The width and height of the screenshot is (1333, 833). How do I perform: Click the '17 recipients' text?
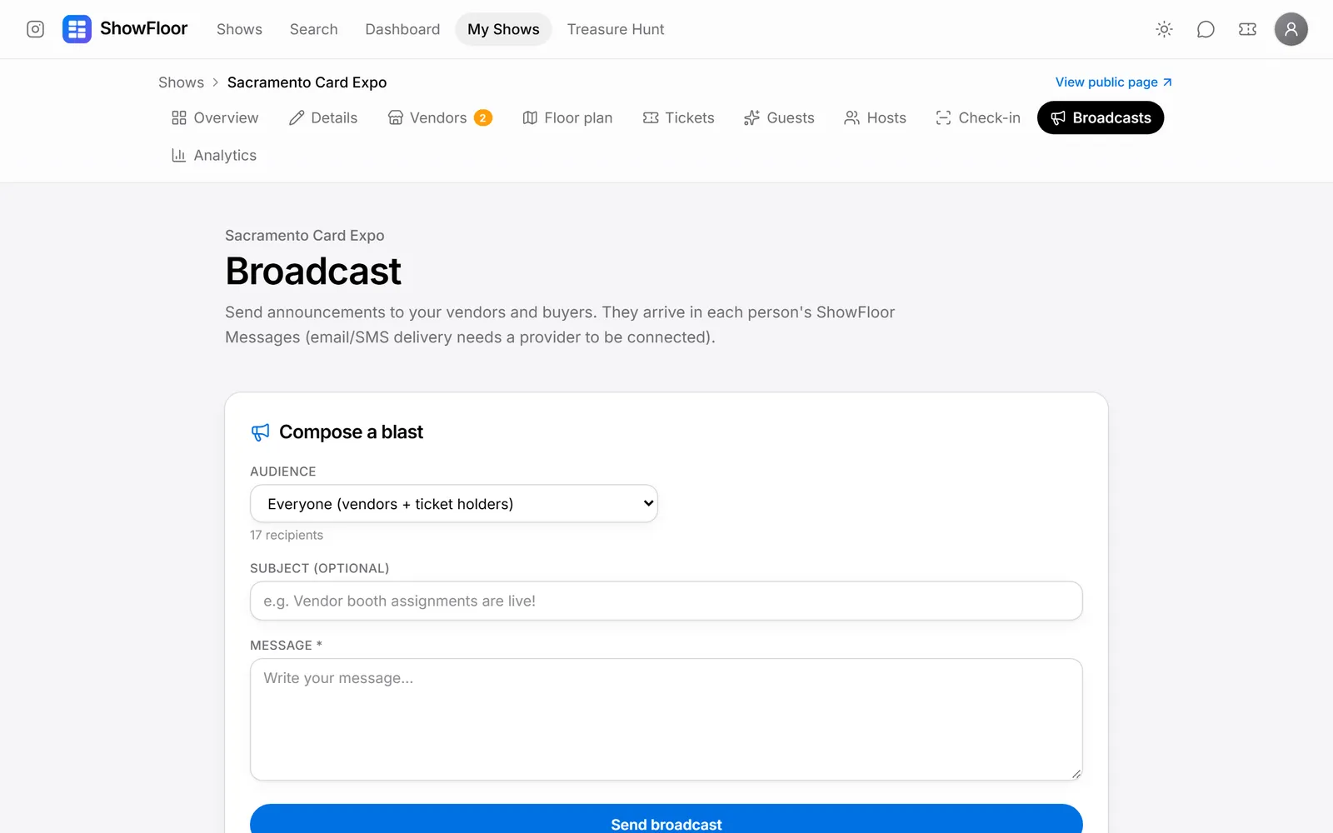[287, 535]
